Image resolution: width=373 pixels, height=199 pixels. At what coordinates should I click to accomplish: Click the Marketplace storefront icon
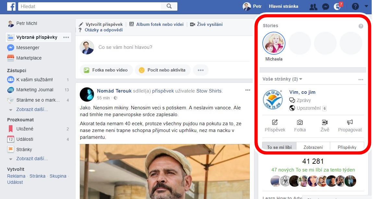(10, 58)
